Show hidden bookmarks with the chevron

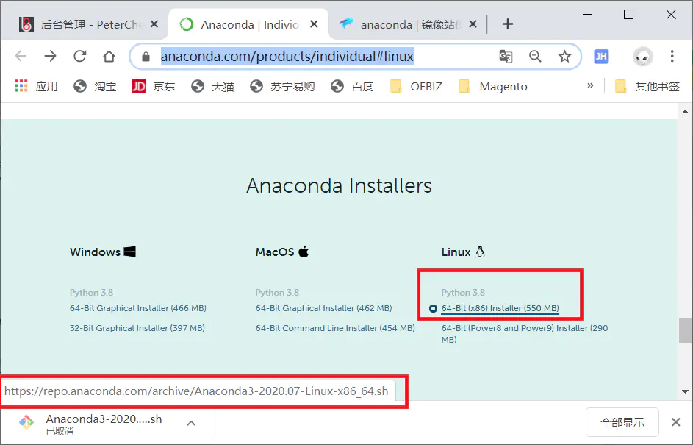(590, 86)
